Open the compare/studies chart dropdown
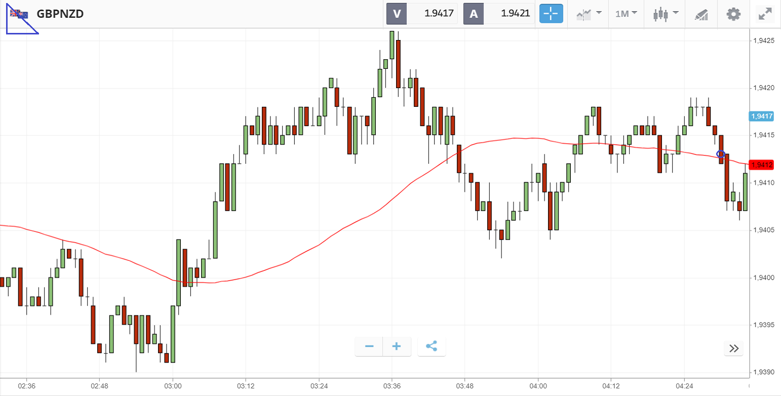Viewport: 781px width, 396px height. [589, 14]
